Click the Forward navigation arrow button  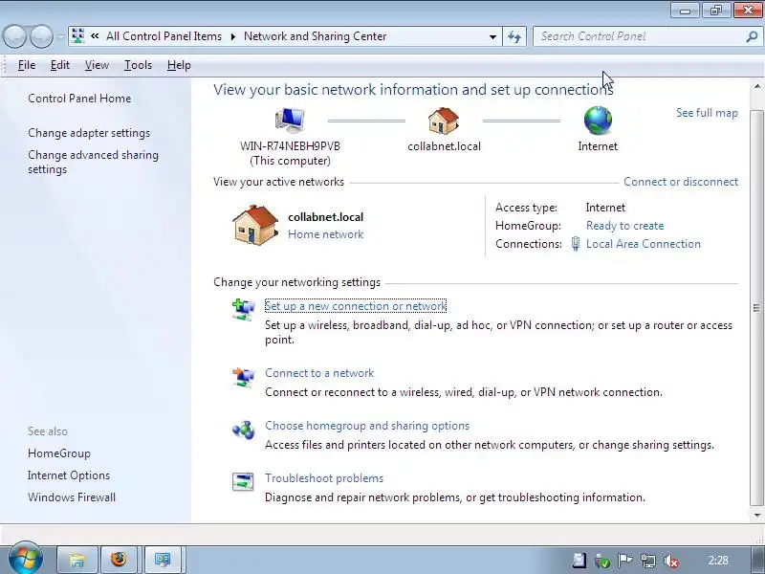point(41,36)
